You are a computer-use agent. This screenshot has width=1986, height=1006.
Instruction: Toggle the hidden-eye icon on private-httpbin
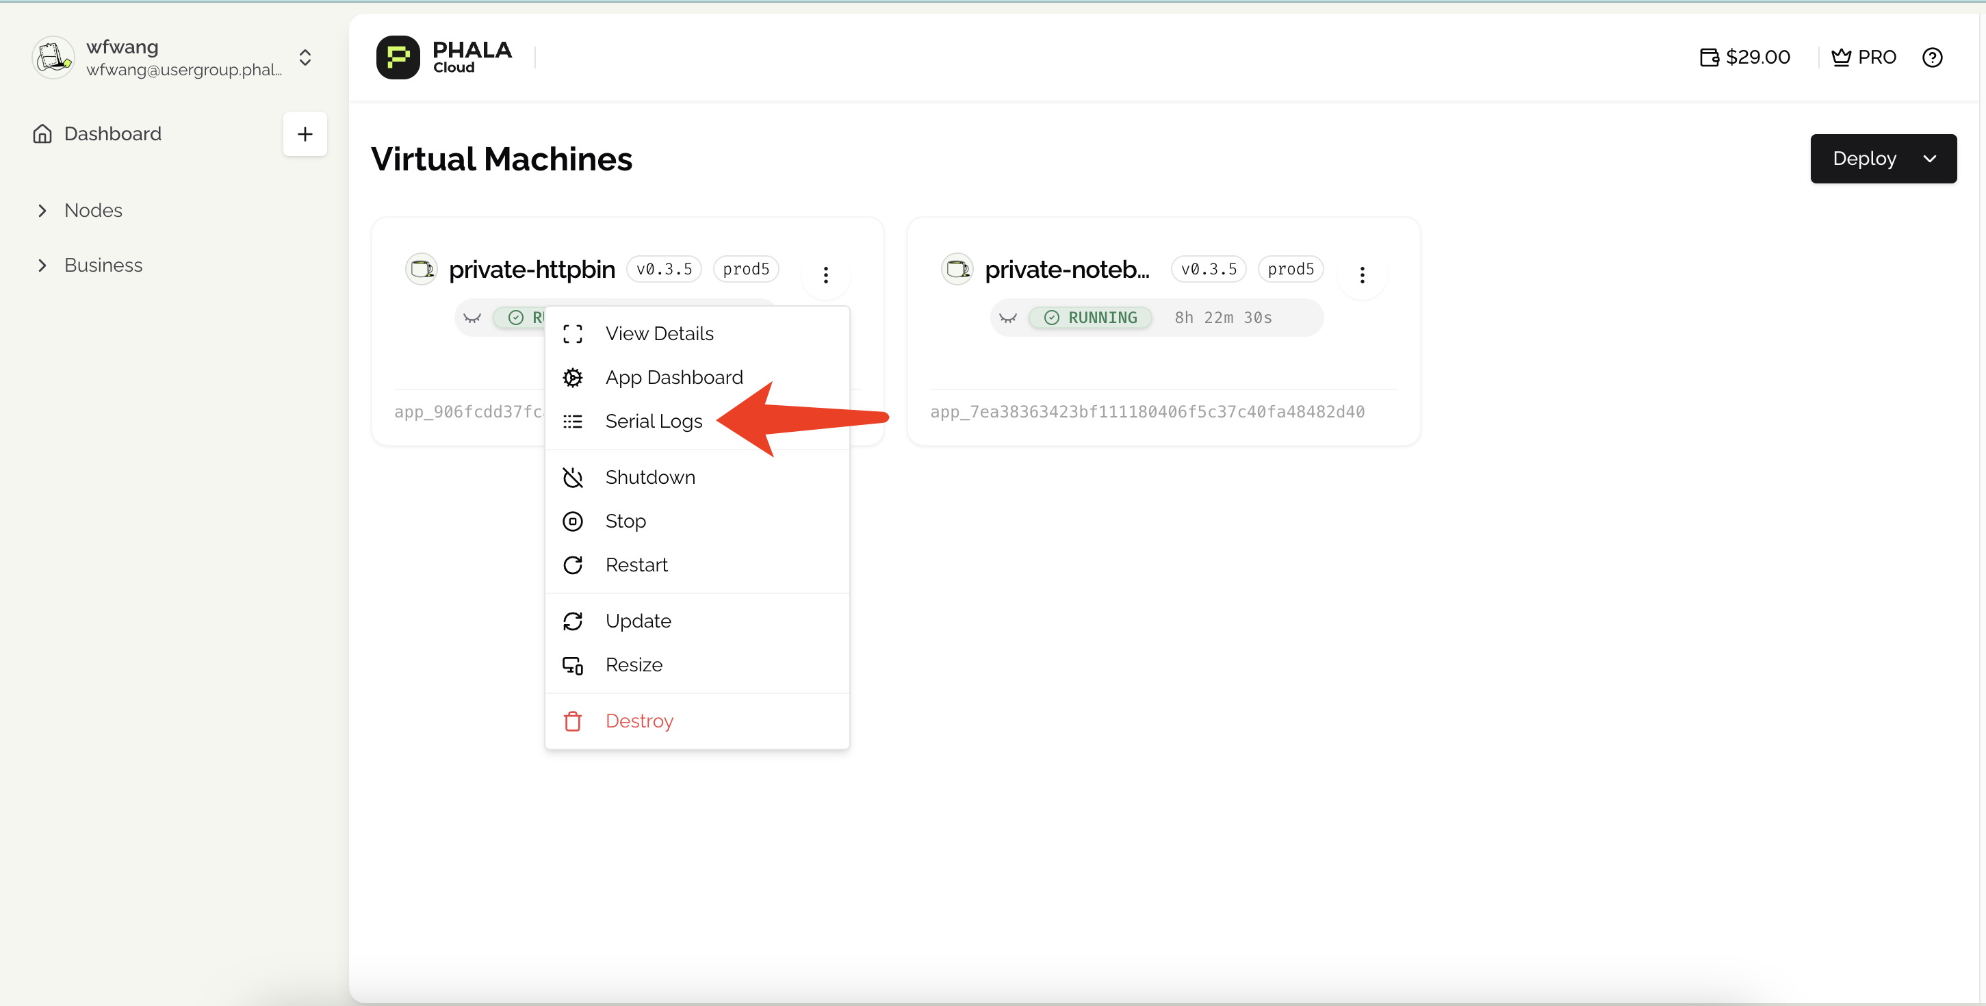point(472,318)
